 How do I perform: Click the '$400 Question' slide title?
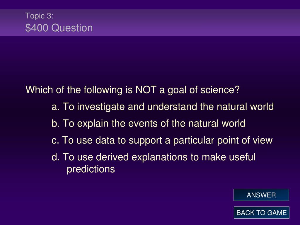click(59, 28)
